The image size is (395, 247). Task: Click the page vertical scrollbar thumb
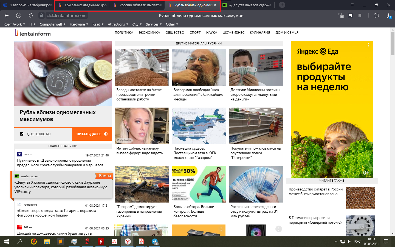[x=393, y=43]
